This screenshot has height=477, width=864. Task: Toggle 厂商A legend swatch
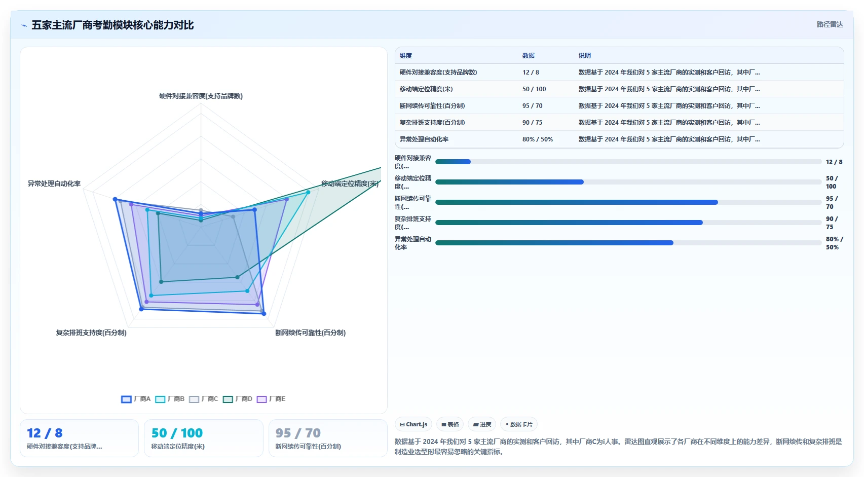[126, 399]
